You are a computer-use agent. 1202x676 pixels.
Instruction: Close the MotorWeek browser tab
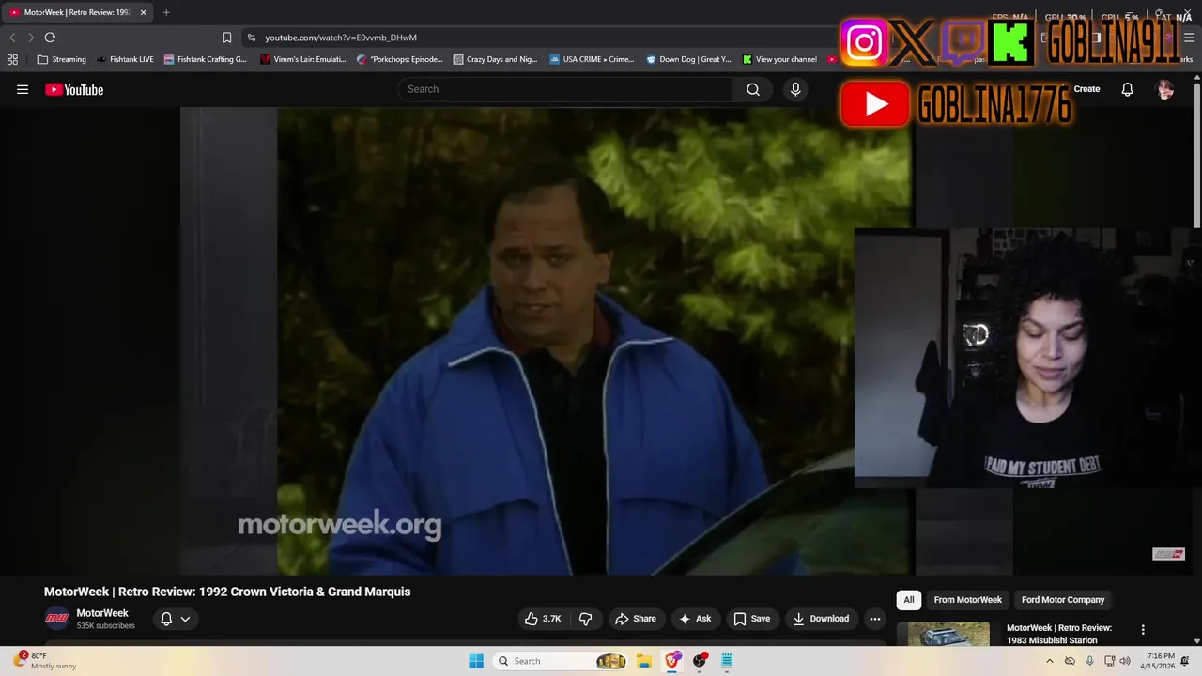(143, 12)
